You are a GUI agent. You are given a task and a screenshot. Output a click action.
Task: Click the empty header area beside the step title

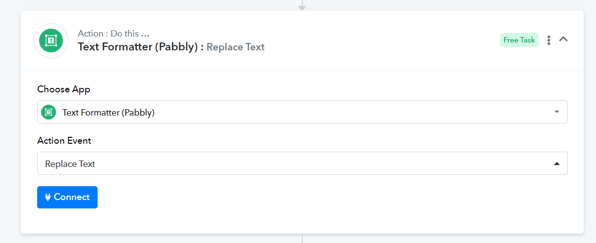(x=381, y=40)
